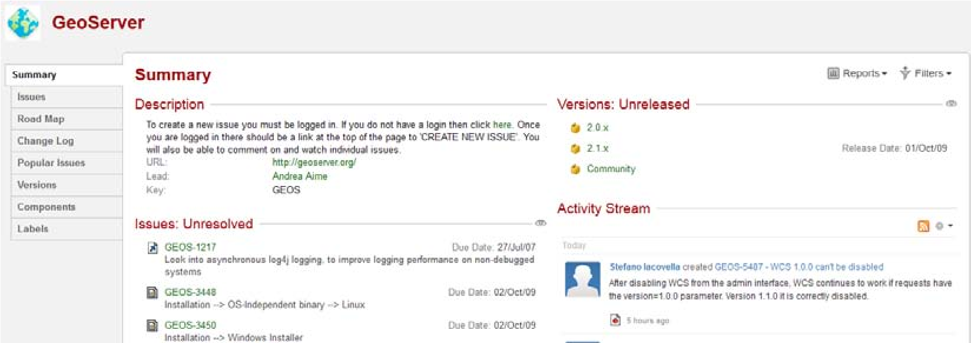Open the Community version link
The image size is (971, 343).
(x=611, y=169)
